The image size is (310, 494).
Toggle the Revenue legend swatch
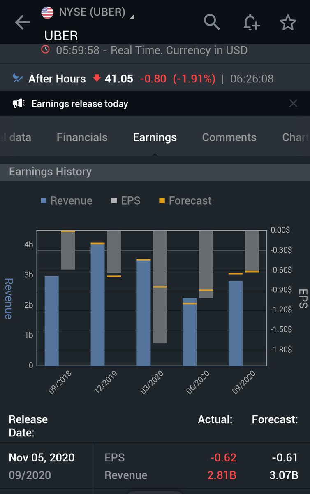(x=44, y=201)
